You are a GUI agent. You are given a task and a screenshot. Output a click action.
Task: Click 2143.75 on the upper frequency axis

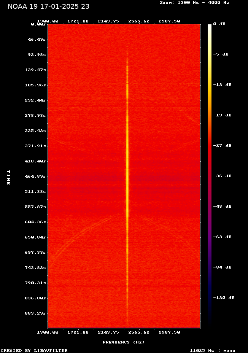point(108,21)
